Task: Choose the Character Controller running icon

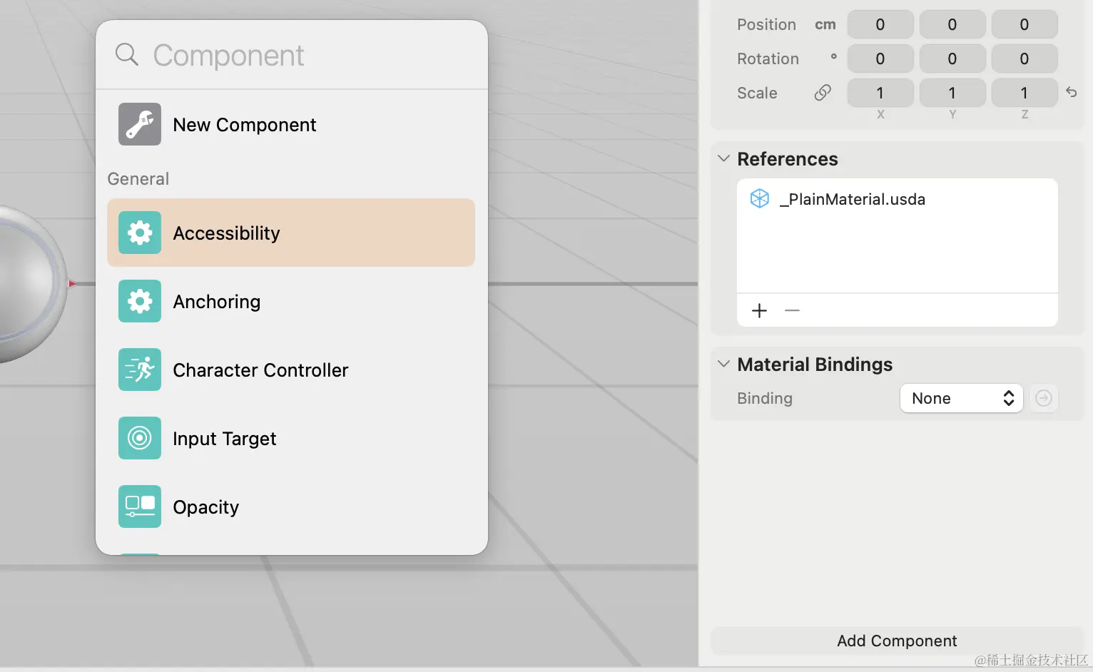Action: point(140,370)
